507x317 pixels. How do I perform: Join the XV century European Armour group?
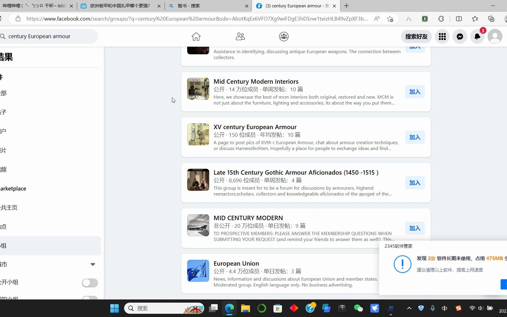(415, 137)
